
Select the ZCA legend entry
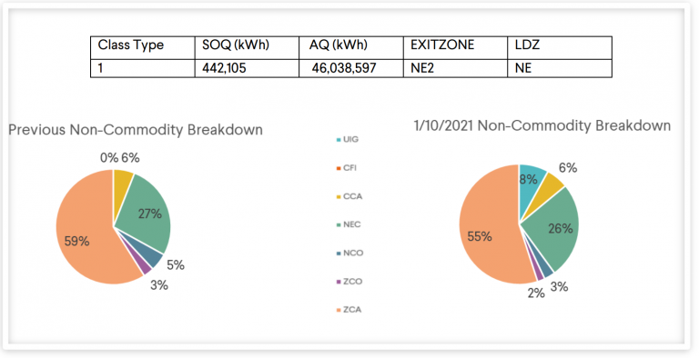pos(349,310)
